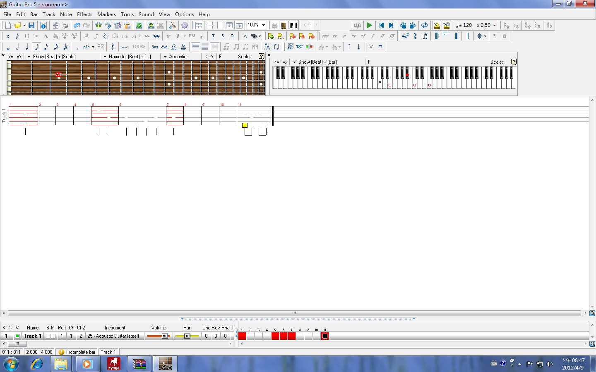Create a new file with the blank-page icon
The height and width of the screenshot is (372, 596).
tap(8, 25)
